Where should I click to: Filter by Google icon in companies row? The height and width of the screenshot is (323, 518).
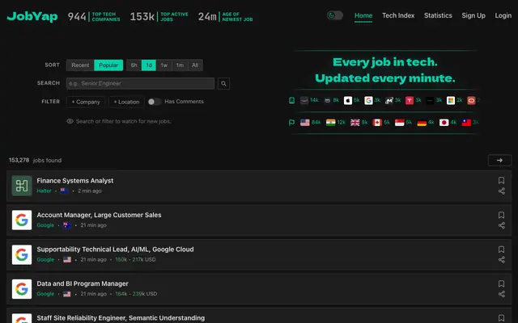point(368,100)
